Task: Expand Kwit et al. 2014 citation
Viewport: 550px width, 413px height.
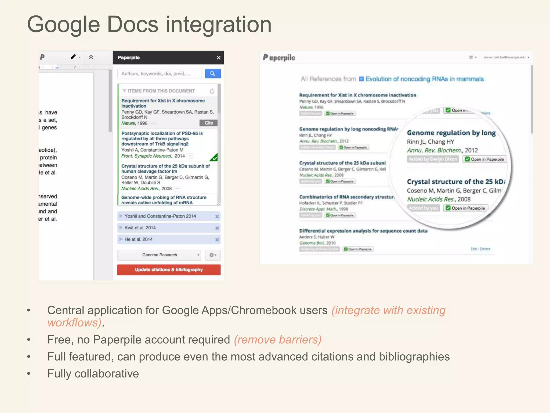Action: pyautogui.click(x=121, y=227)
